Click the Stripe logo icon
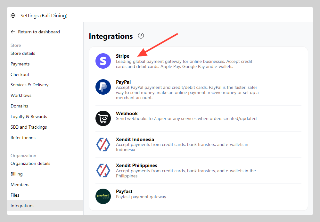This screenshot has width=320, height=222. click(x=103, y=61)
